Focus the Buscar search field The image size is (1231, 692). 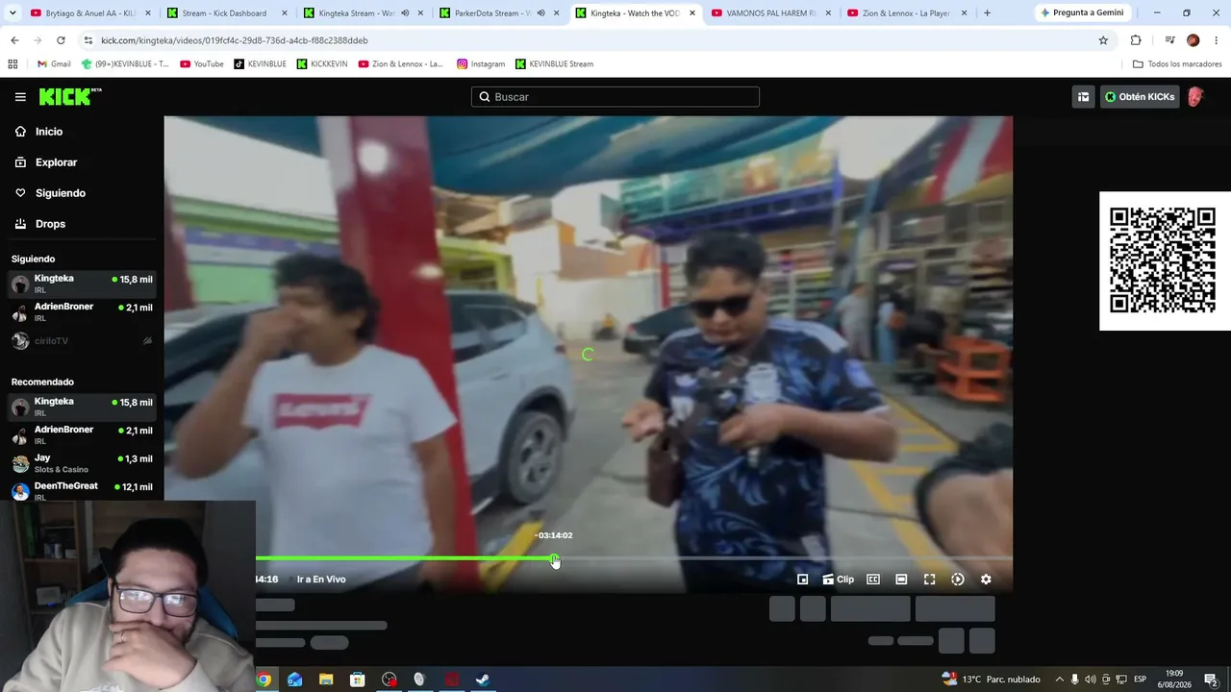615,97
